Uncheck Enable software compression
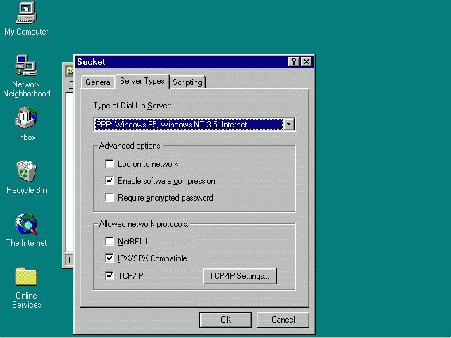Viewport: 451px width, 338px height. click(x=109, y=181)
